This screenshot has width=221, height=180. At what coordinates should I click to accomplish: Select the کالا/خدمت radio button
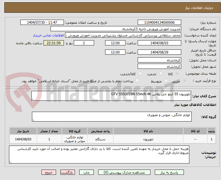pyautogui.click(x=140, y=74)
